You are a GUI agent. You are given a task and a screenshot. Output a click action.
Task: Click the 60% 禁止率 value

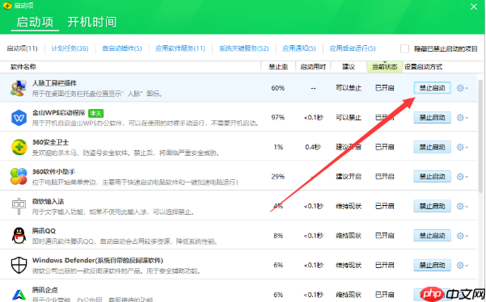278,88
